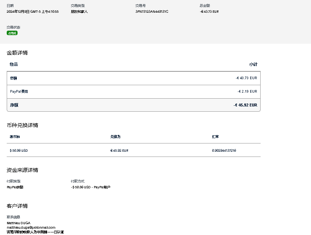Click the original currency $ 50.86 USD
This screenshot has width=311, height=235.
pos(19,151)
